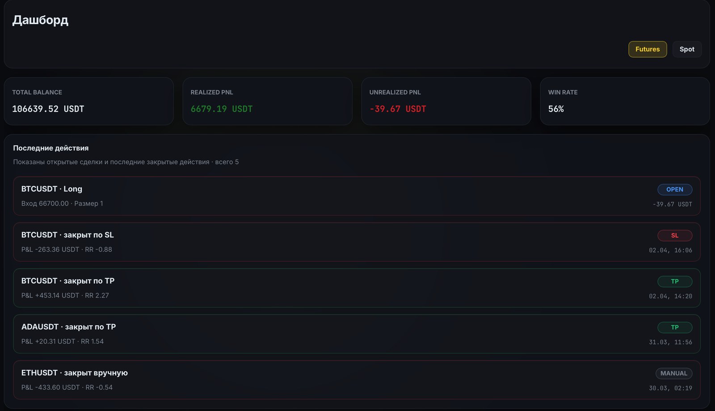Viewport: 715px width, 411px height.
Task: Click the OPEN status badge
Action: 674,189
